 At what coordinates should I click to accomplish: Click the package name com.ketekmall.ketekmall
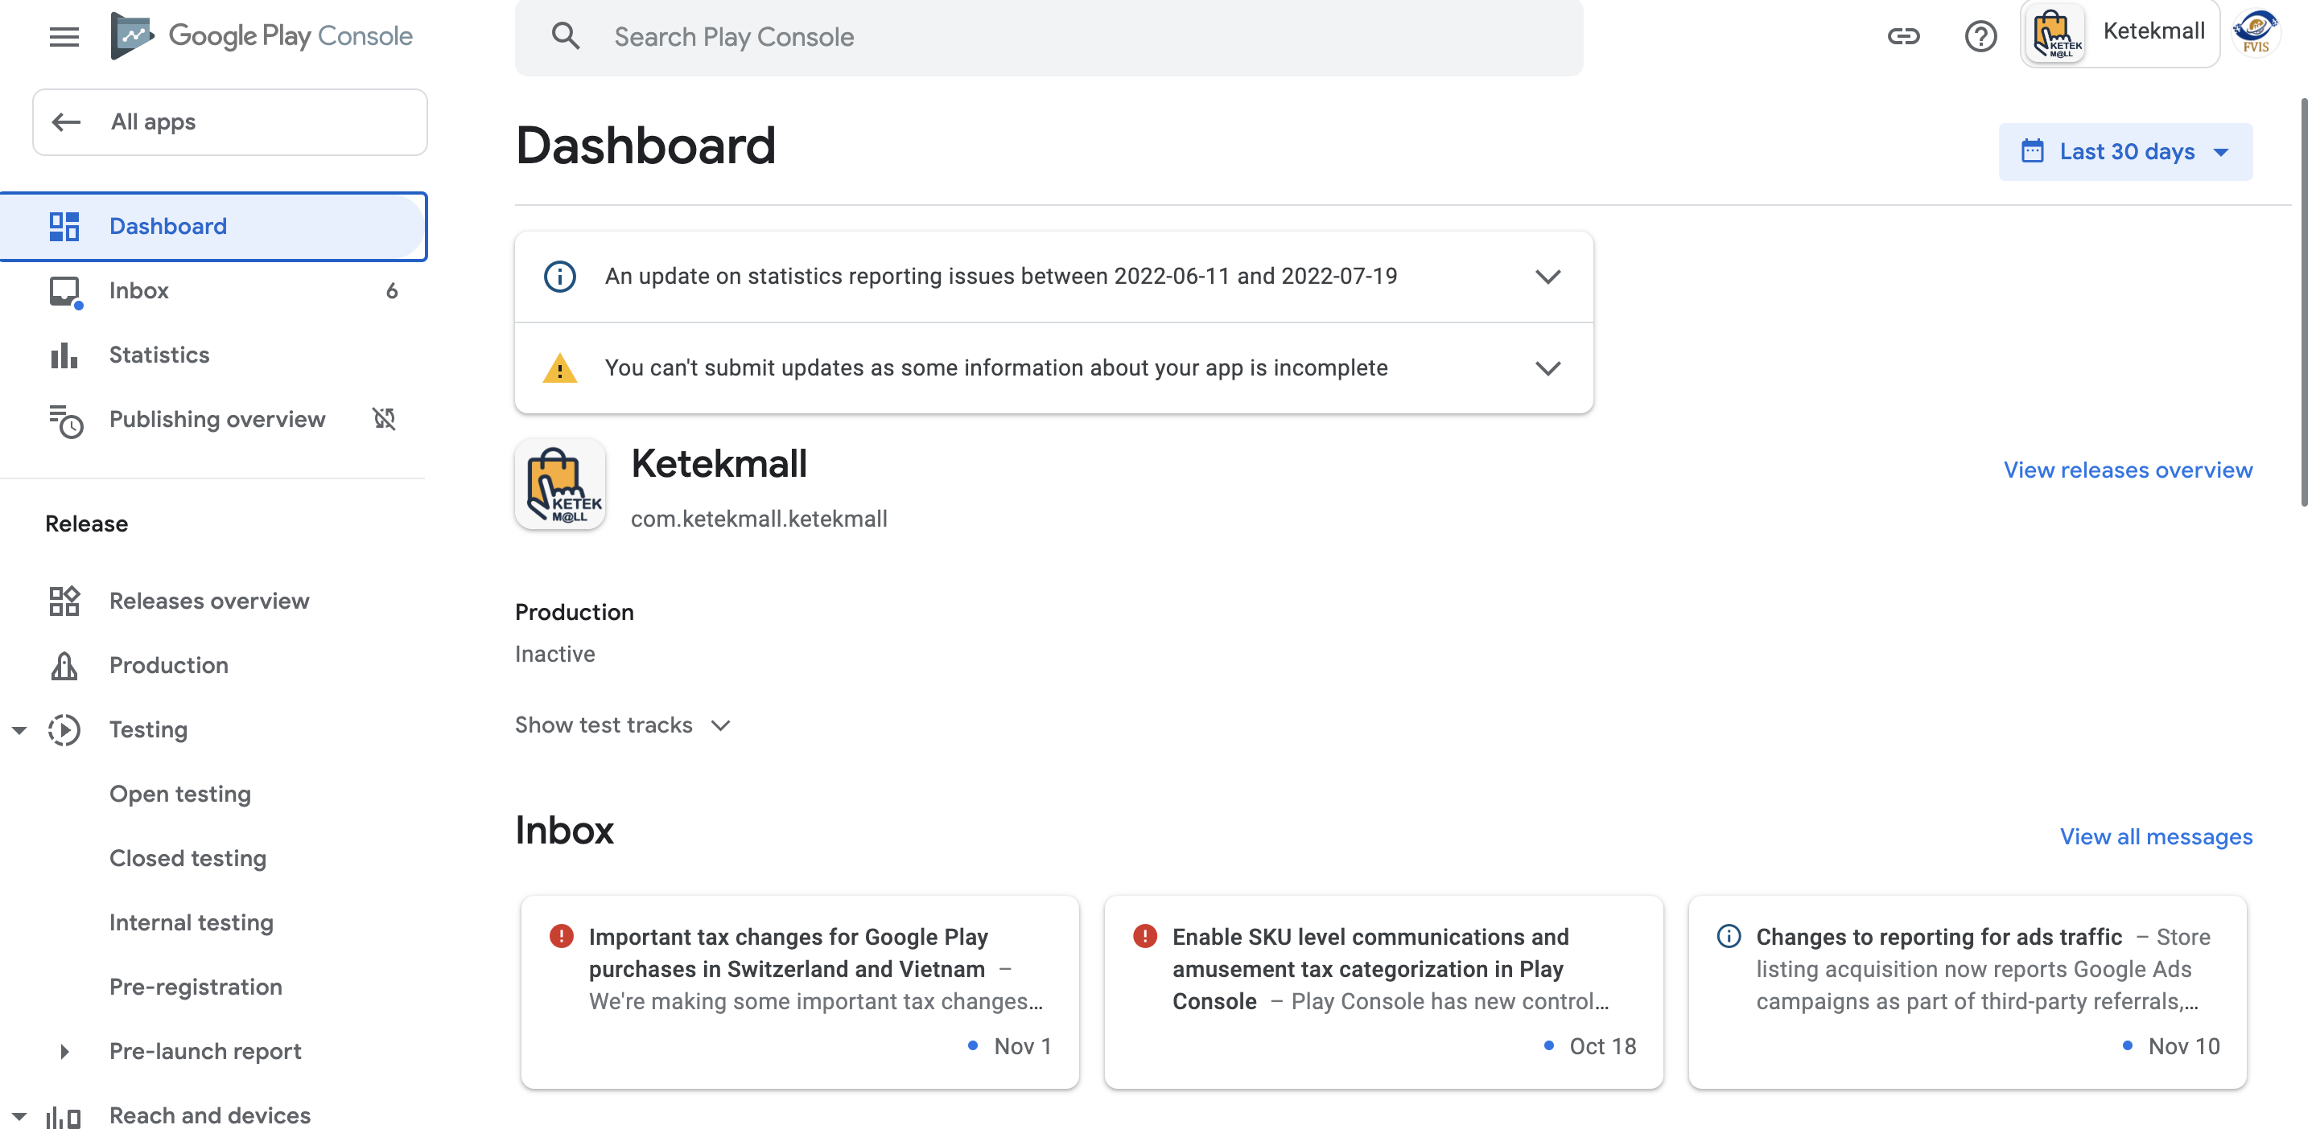click(758, 519)
